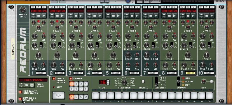Viewport: 232px width, 105px height.
Task: Step patch selection with up/down arrows
Action: point(22,85)
